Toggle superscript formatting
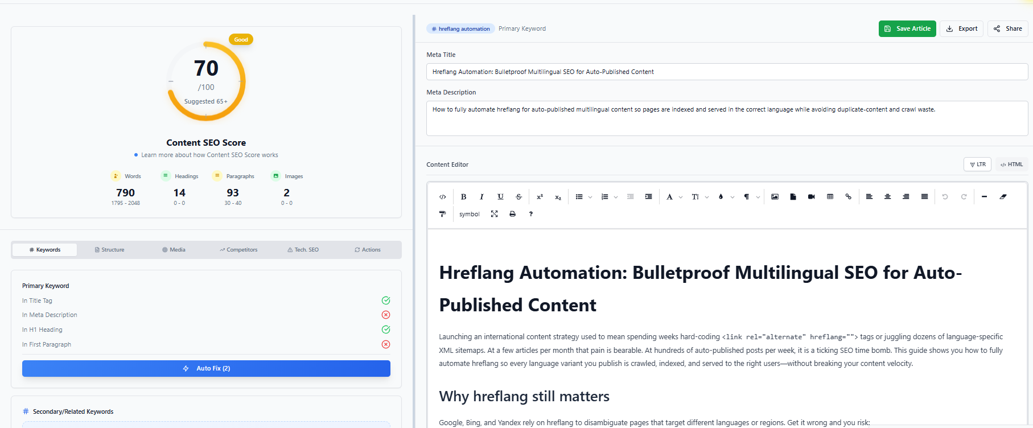 540,197
